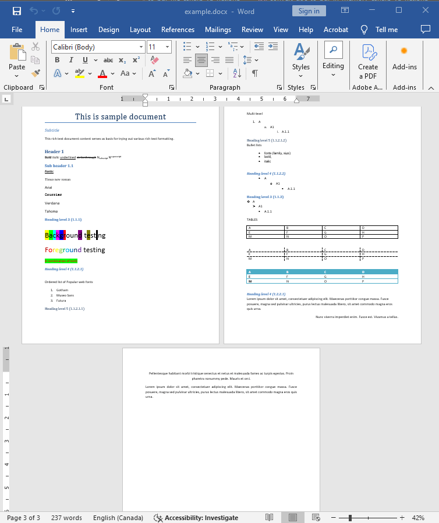This screenshot has height=523, width=439.
Task: Apply red font color
Action: (102, 73)
